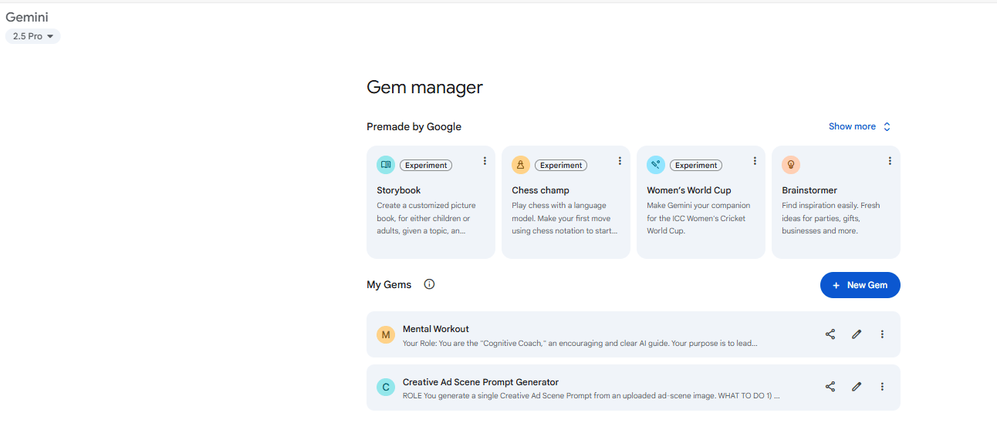This screenshot has height=443, width=997.
Task: Open the Chess champ card's three-dot menu
Action: click(620, 161)
